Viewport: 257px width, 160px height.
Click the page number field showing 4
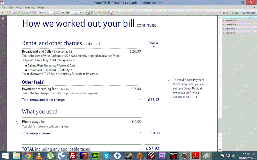51,13
